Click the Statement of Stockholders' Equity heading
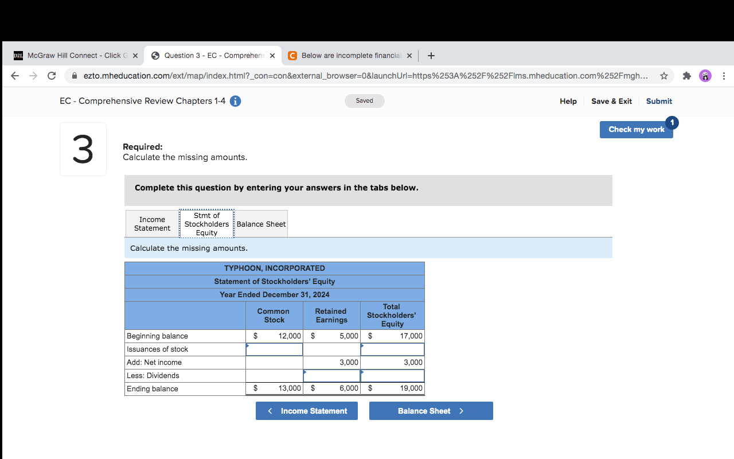Screen dimensions: 734x459 coord(275,282)
